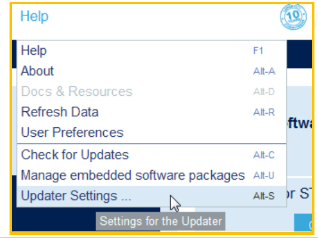318x238 pixels.
Task: Choose Refresh Data from the Help menu
Action: pyautogui.click(x=152, y=112)
